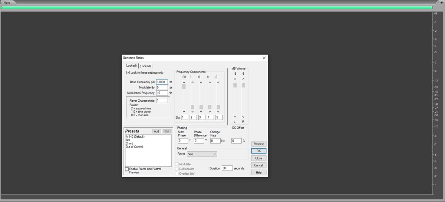Switch to the first (Locked) tab

coord(131,66)
